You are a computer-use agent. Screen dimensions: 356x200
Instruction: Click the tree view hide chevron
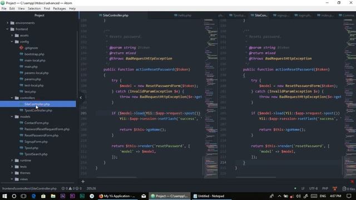[x=81, y=98]
